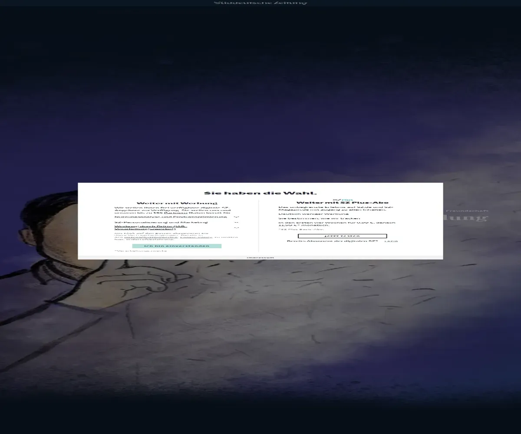The height and width of the screenshot is (434, 521).
Task: Click the SZ Plus logo
Action: click(x=343, y=200)
